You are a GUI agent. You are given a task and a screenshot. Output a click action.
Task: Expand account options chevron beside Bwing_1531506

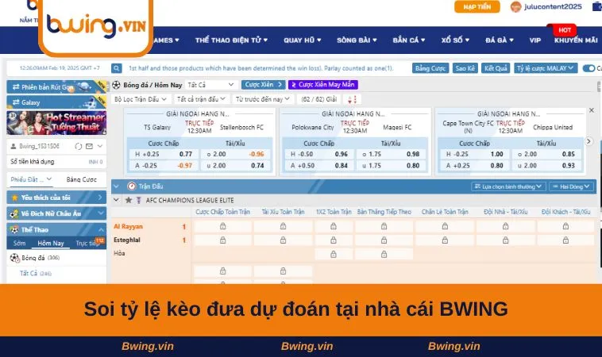click(x=100, y=146)
